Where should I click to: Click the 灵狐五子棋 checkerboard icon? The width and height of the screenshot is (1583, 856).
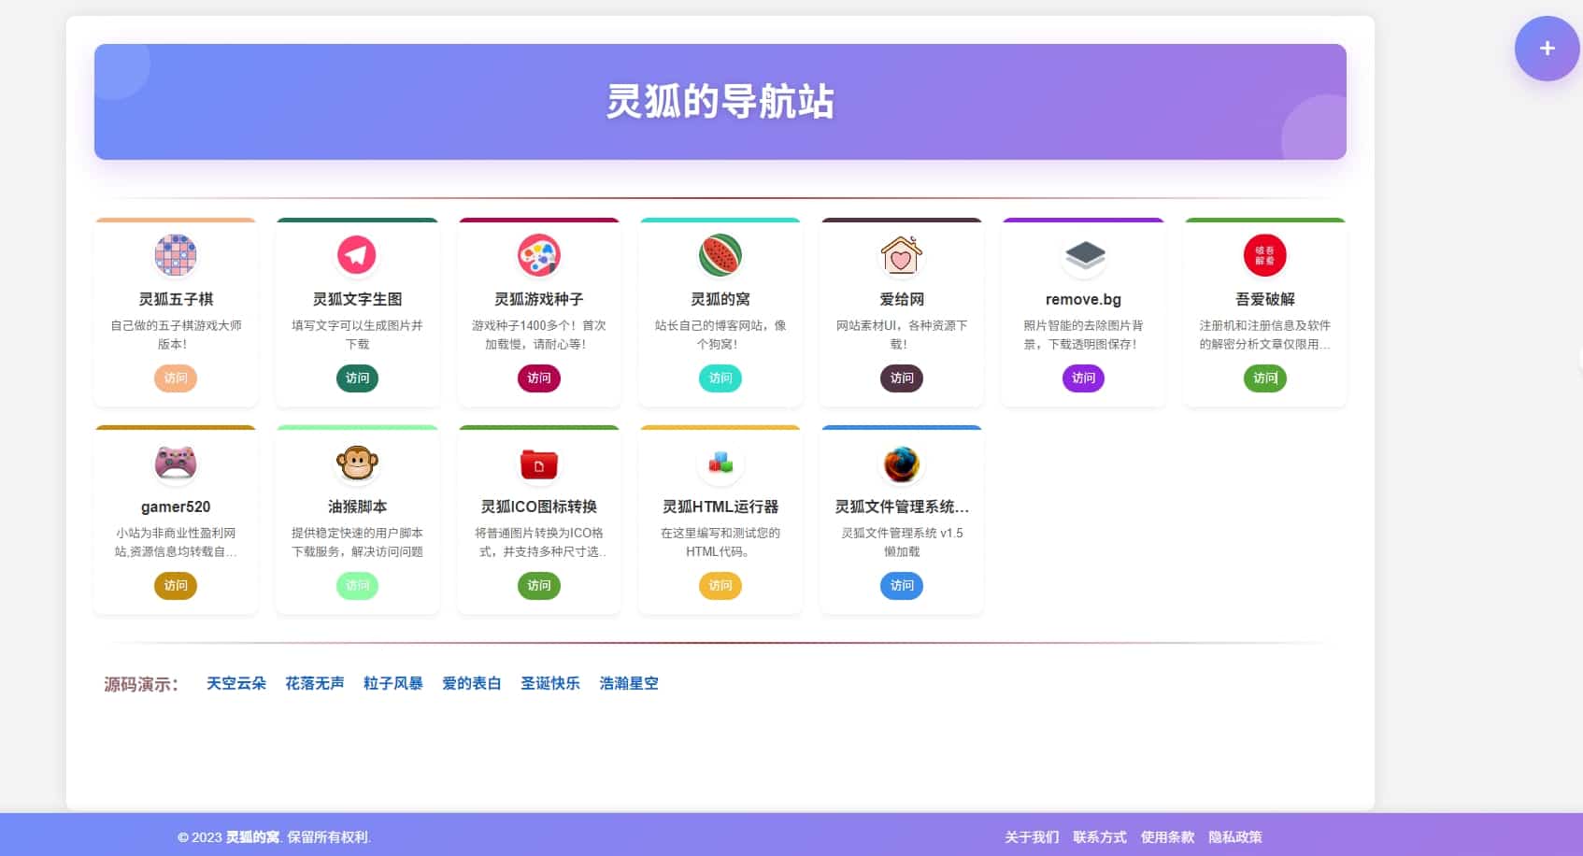(x=176, y=255)
